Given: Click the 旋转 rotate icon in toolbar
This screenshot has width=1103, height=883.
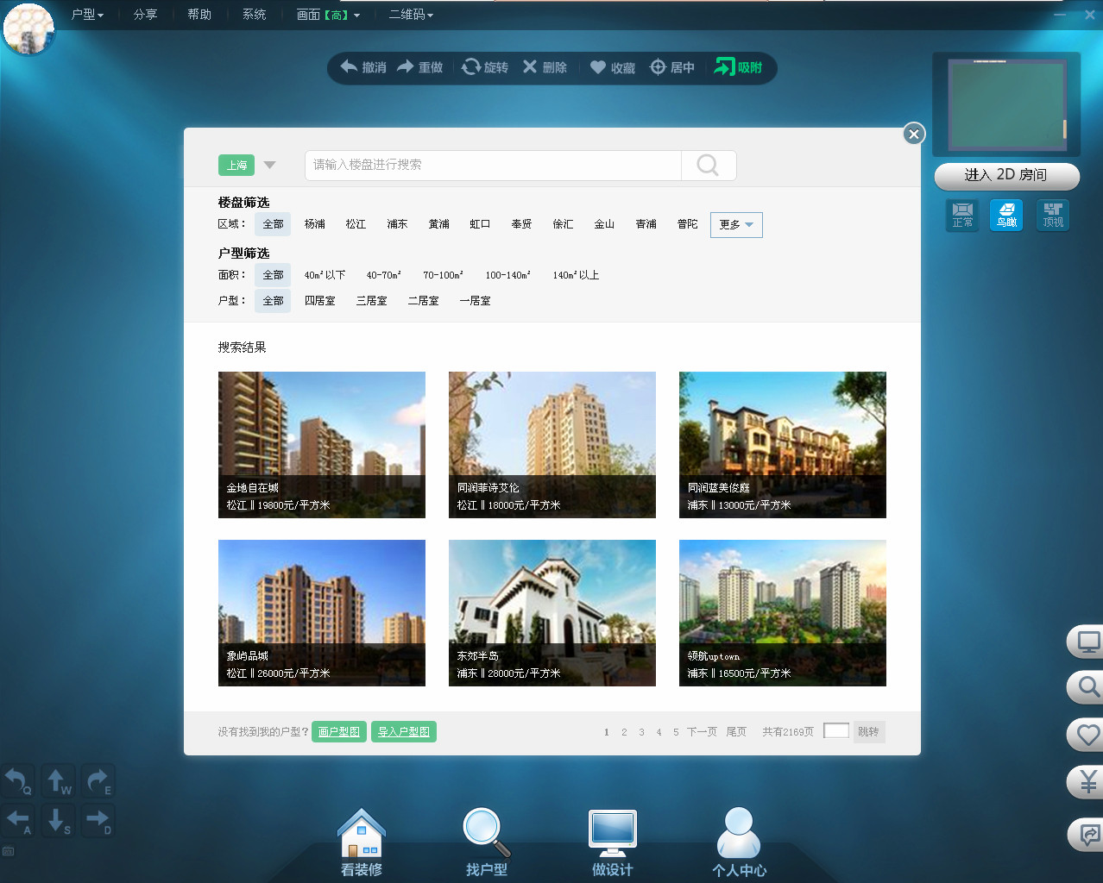Looking at the screenshot, I should (471, 67).
